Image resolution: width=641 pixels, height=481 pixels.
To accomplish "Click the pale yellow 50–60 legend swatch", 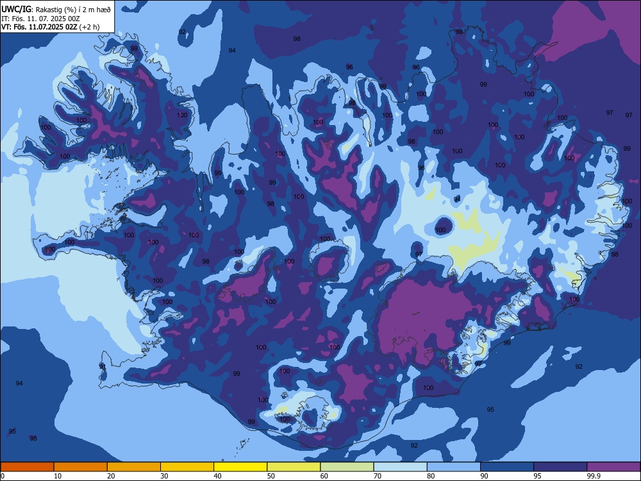I will [294, 467].
